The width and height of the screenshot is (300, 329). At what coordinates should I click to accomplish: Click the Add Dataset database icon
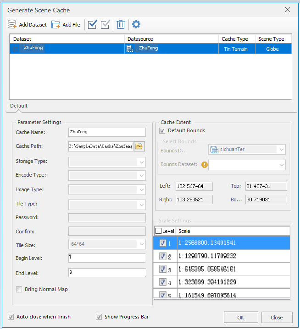point(12,24)
